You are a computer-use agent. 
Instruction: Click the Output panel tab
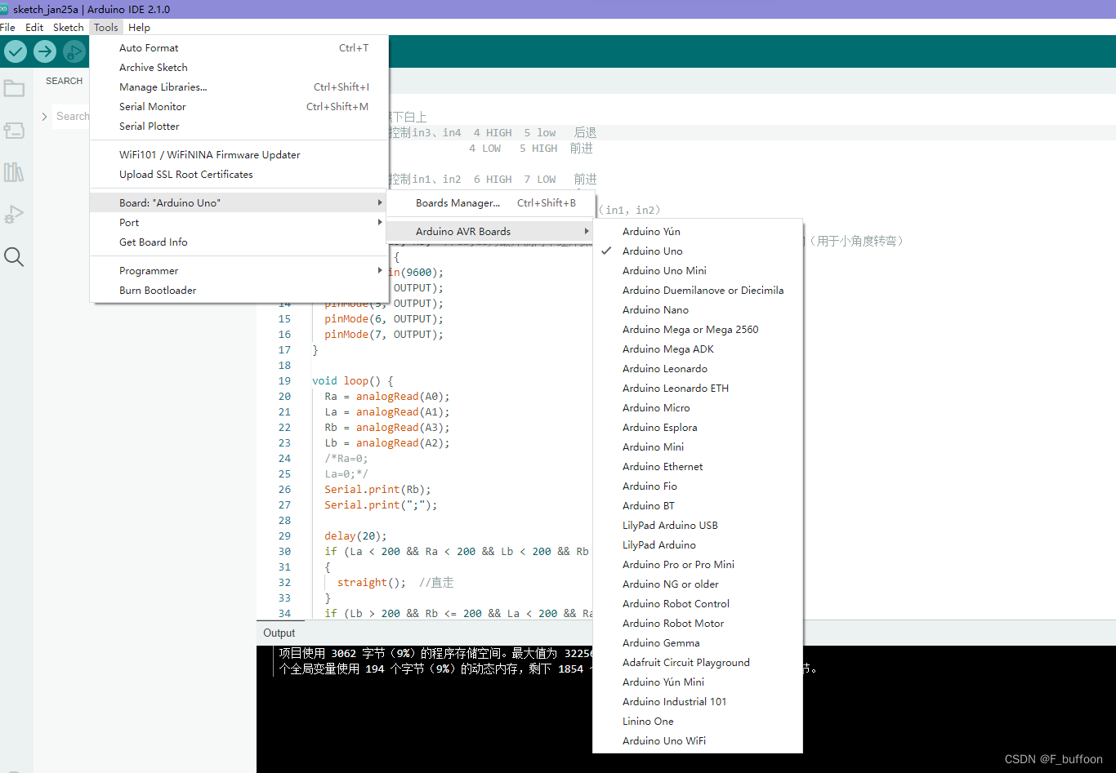click(279, 633)
